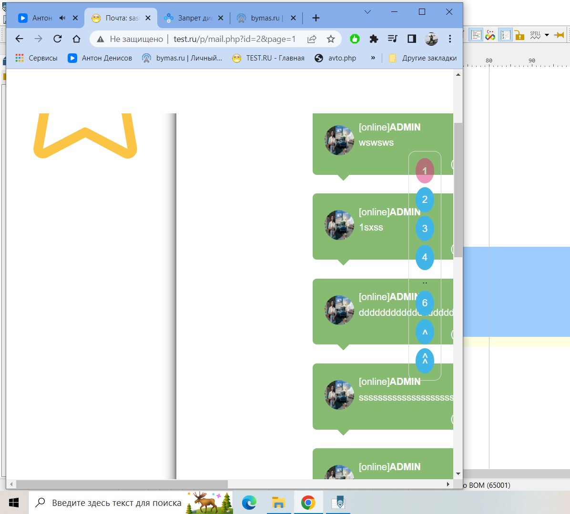Screen dimensions: 570x514
Task: Expand the hidden bookmarks overflow arrows
Action: pos(373,58)
